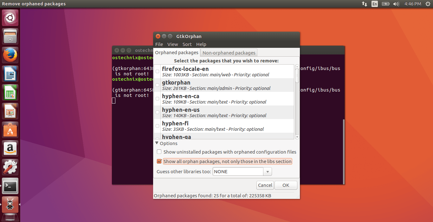Open LibreOffice Calc from the launcher

coord(10,92)
